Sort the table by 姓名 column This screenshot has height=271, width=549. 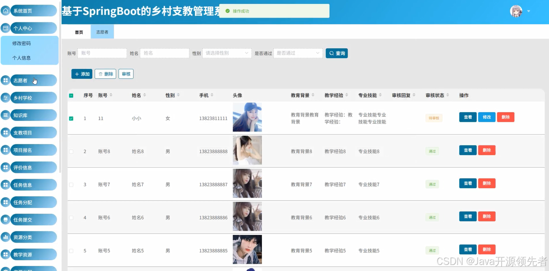[x=144, y=95]
